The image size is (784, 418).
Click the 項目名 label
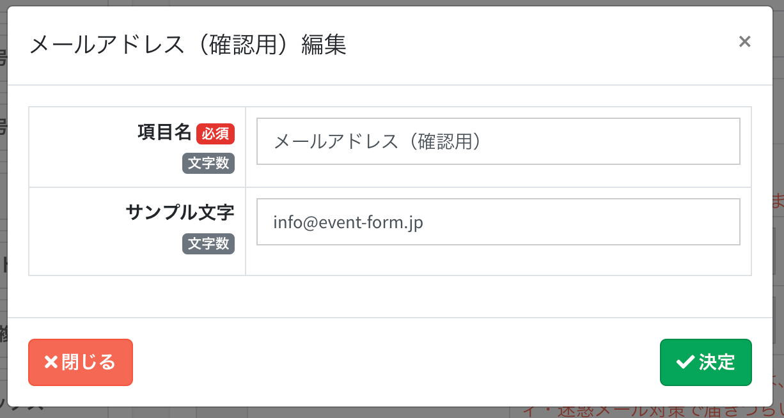tap(164, 132)
